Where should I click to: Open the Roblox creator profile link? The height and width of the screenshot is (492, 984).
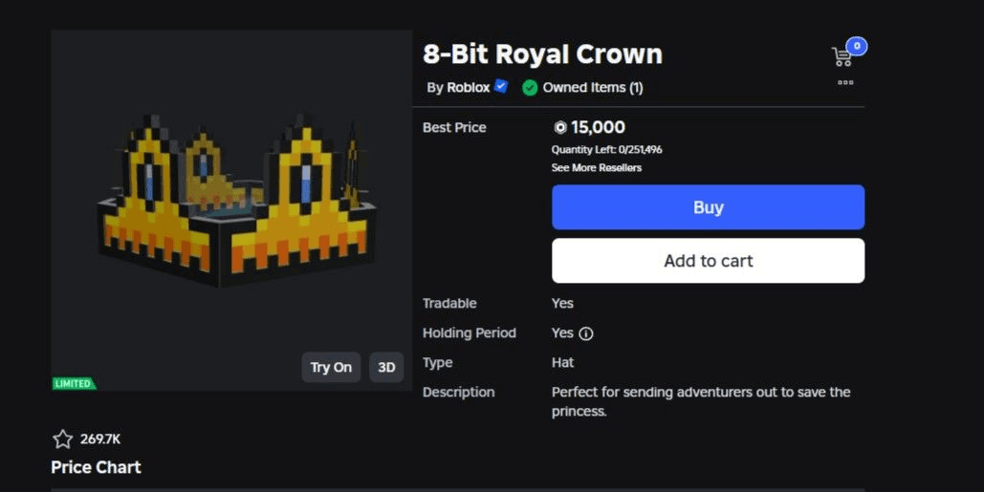[x=468, y=88]
